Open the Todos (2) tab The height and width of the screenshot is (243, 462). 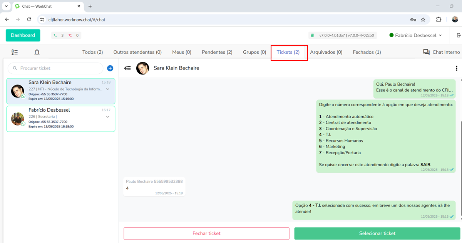[x=92, y=52]
